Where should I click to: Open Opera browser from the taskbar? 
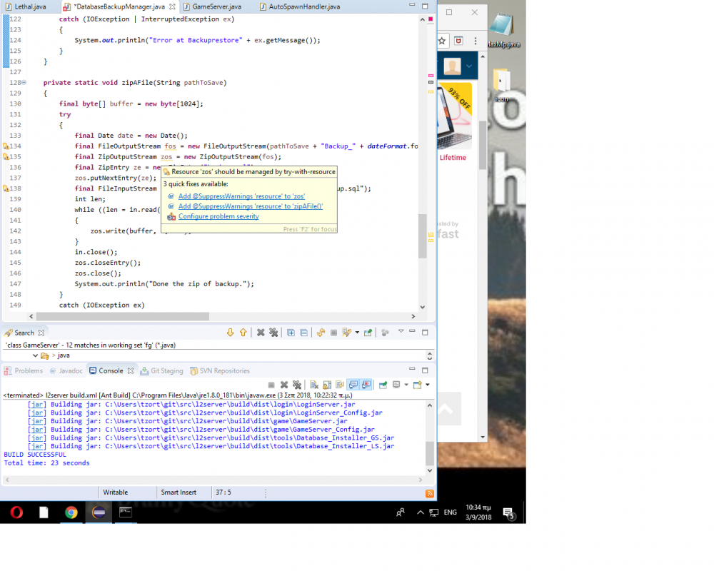click(x=16, y=512)
